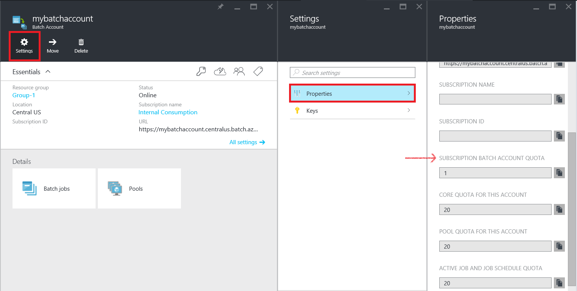Copy the Subscription ID value
Image resolution: width=577 pixels, height=291 pixels.
tap(559, 136)
